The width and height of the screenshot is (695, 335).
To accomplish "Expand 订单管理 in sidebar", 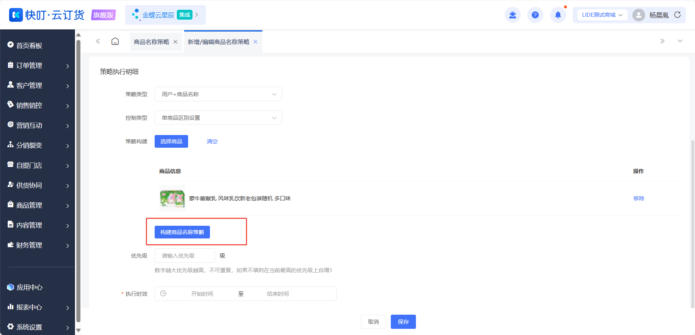I will tap(38, 65).
